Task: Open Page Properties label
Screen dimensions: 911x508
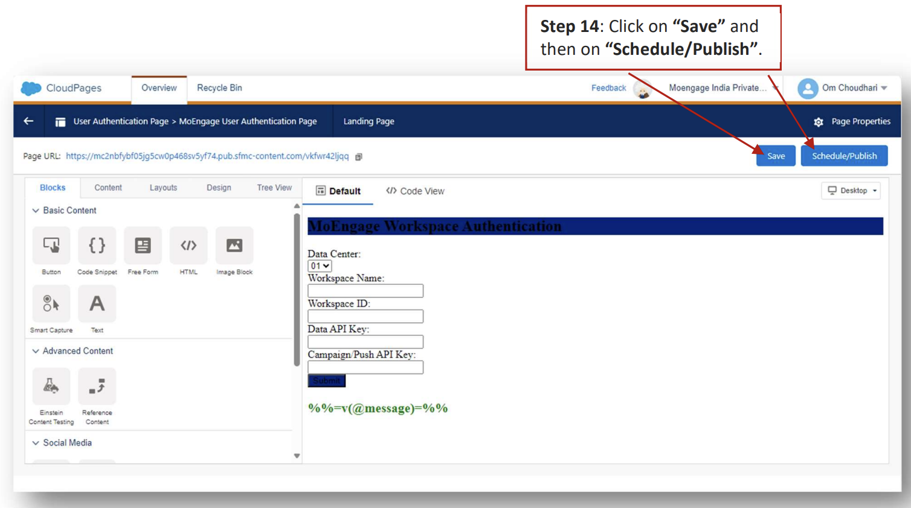Action: point(861,121)
